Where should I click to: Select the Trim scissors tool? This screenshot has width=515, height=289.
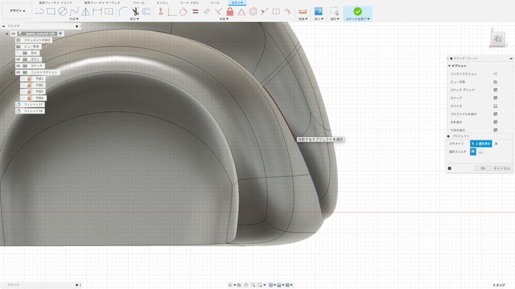pos(135,11)
